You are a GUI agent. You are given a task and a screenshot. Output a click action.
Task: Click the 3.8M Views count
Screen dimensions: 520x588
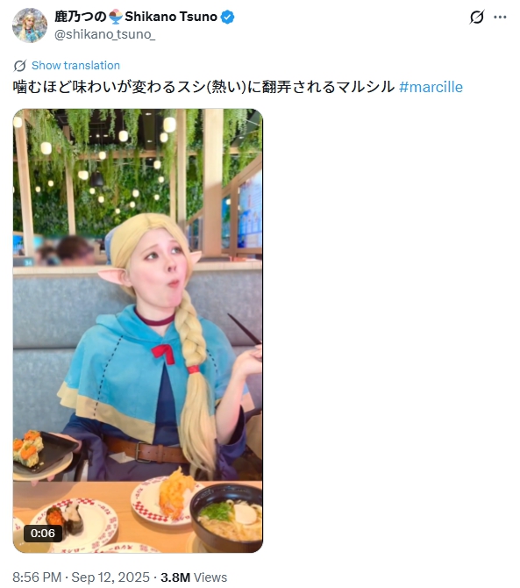194,577
